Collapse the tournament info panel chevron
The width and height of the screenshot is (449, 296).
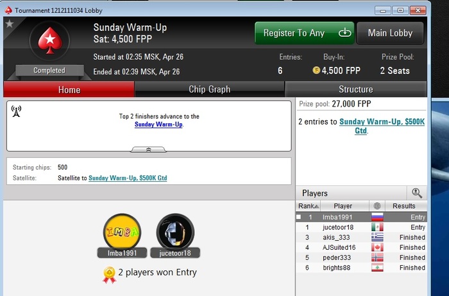(x=148, y=150)
